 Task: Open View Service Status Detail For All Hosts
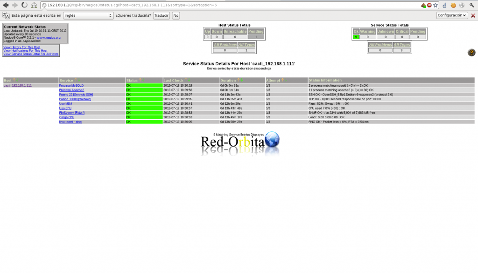click(x=31, y=54)
